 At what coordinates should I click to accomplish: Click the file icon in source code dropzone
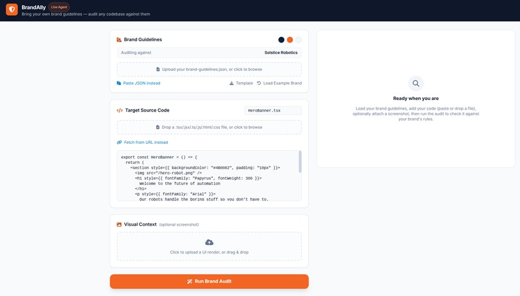pyautogui.click(x=158, y=127)
